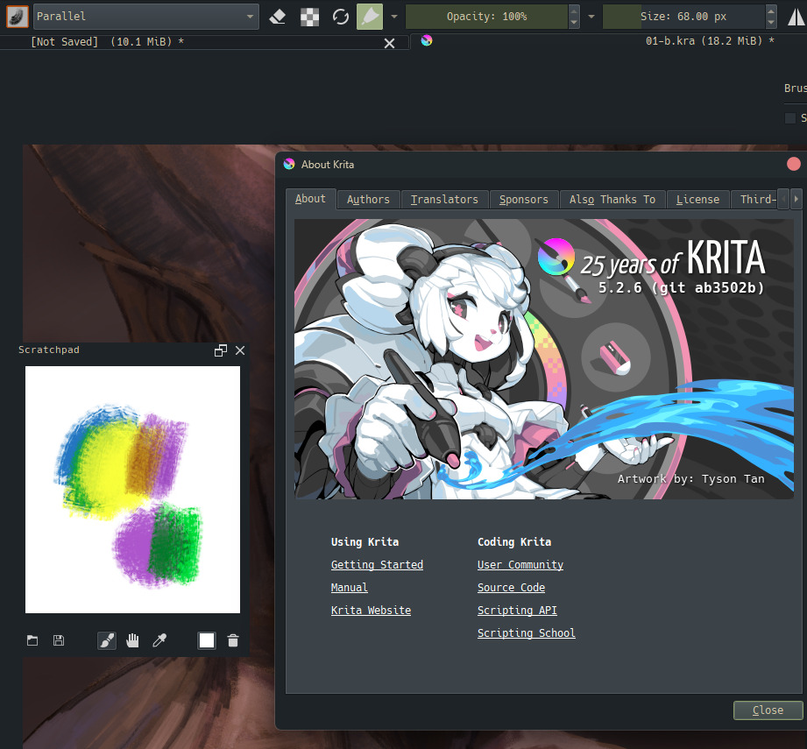Open the Getting Started link
The height and width of the screenshot is (749, 807).
click(x=377, y=565)
